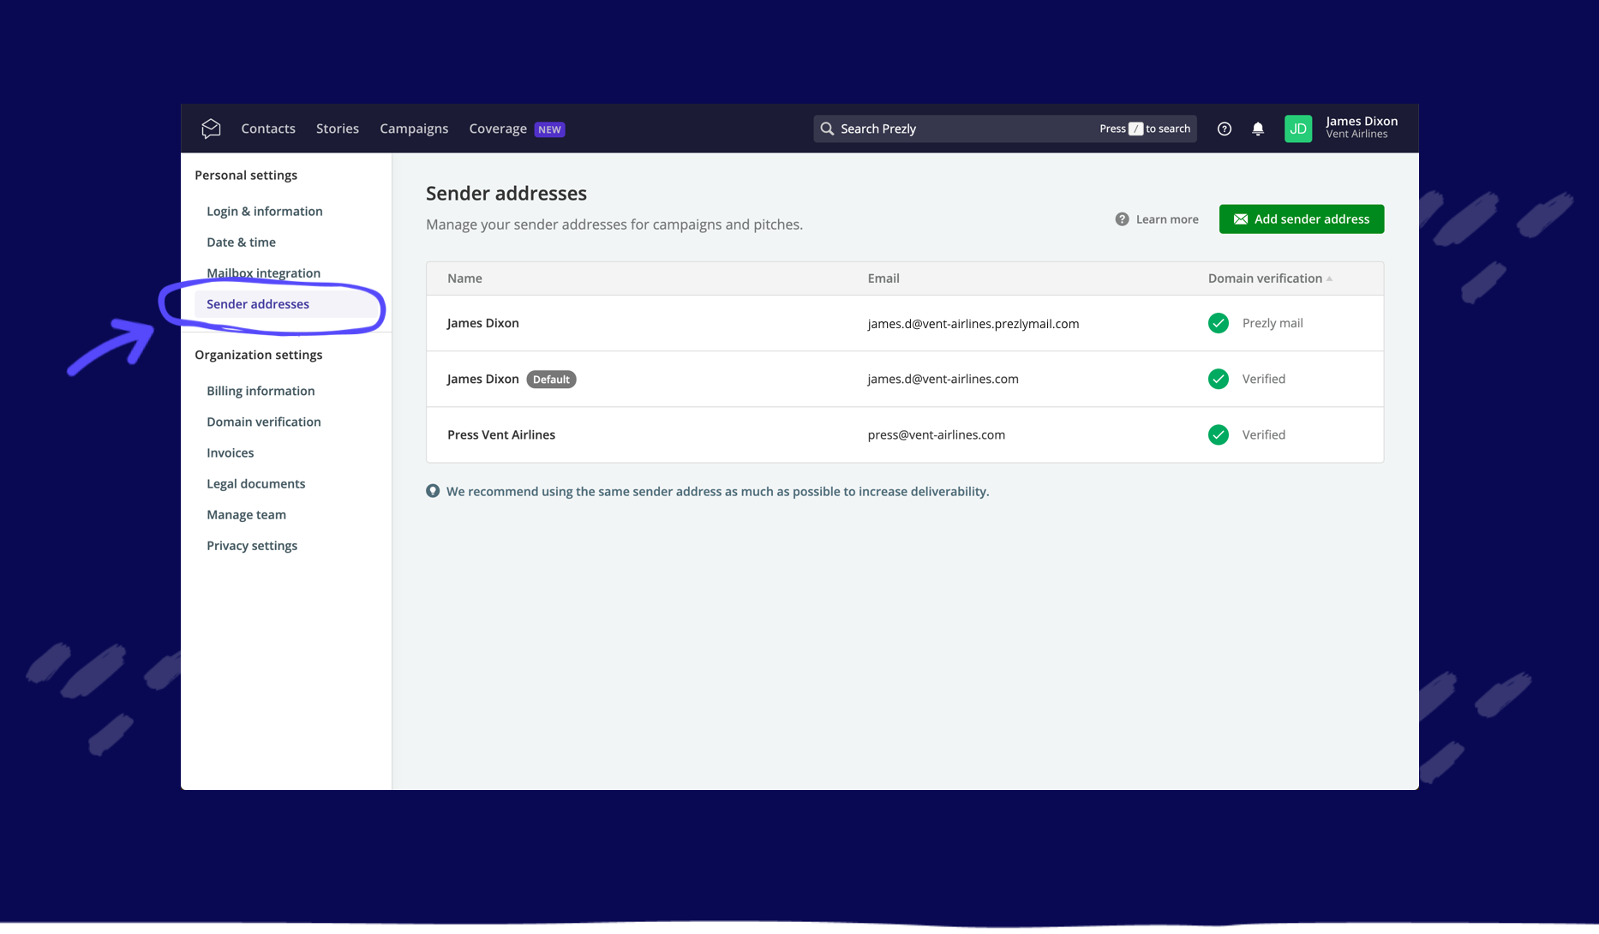This screenshot has height=934, width=1599.
Task: Click the verified checkmark for press@vent-airlines.com
Action: (1218, 434)
